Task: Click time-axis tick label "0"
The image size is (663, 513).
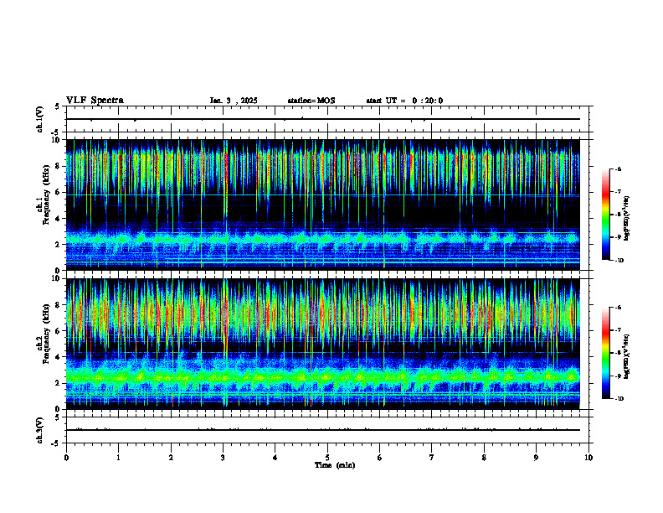Action: [x=66, y=458]
